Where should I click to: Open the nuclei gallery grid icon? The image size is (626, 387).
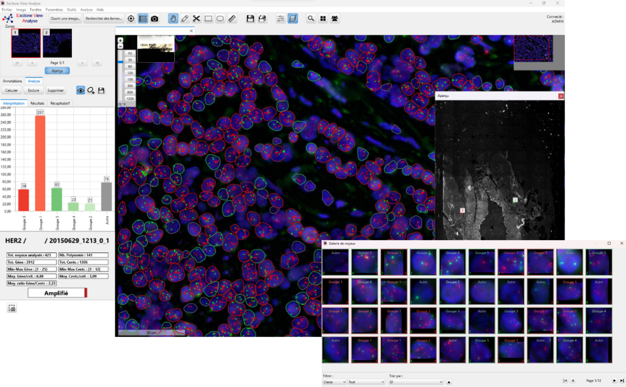pyautogui.click(x=323, y=19)
